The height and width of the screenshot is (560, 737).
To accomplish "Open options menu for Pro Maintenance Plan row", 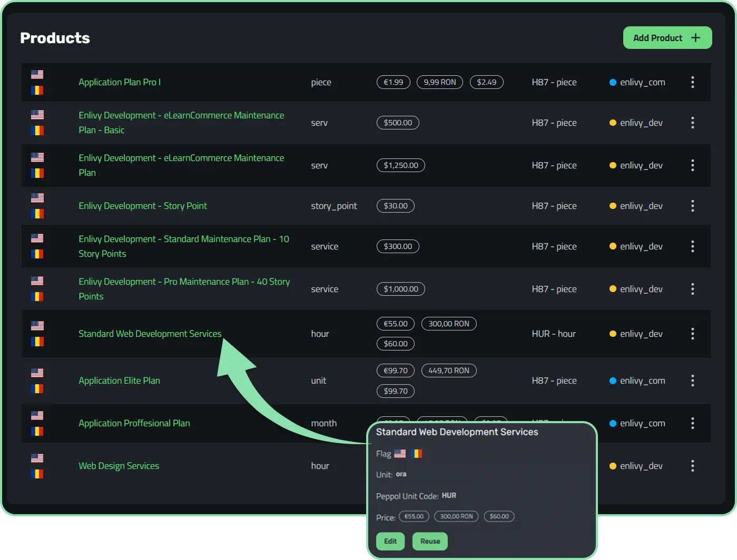I will (692, 289).
